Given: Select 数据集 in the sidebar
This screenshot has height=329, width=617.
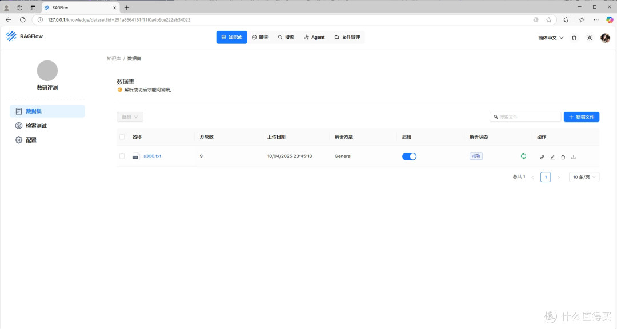Looking at the screenshot, I should click(47, 112).
